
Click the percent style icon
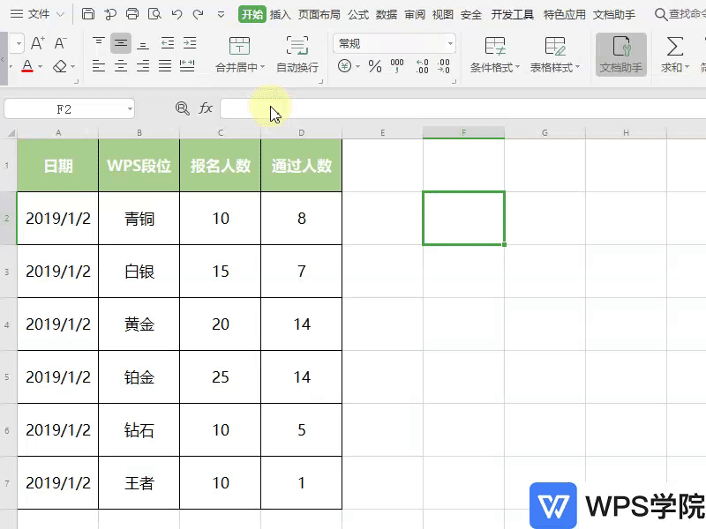[375, 66]
